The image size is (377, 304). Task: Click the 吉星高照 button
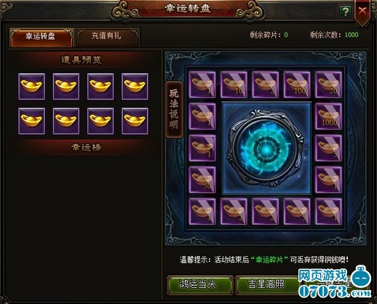[267, 284]
